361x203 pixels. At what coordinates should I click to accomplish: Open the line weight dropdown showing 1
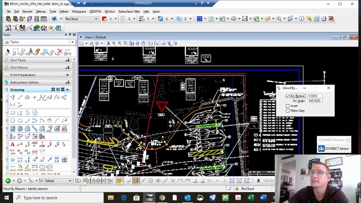[153, 19]
